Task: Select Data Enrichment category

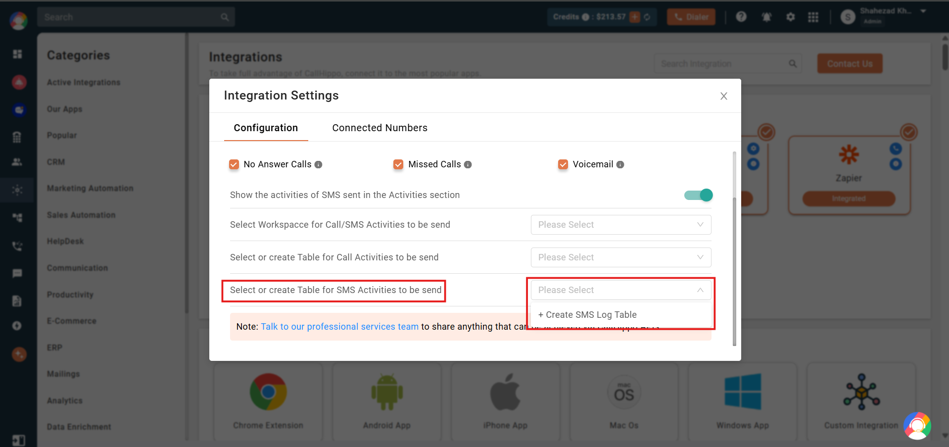Action: [x=79, y=427]
